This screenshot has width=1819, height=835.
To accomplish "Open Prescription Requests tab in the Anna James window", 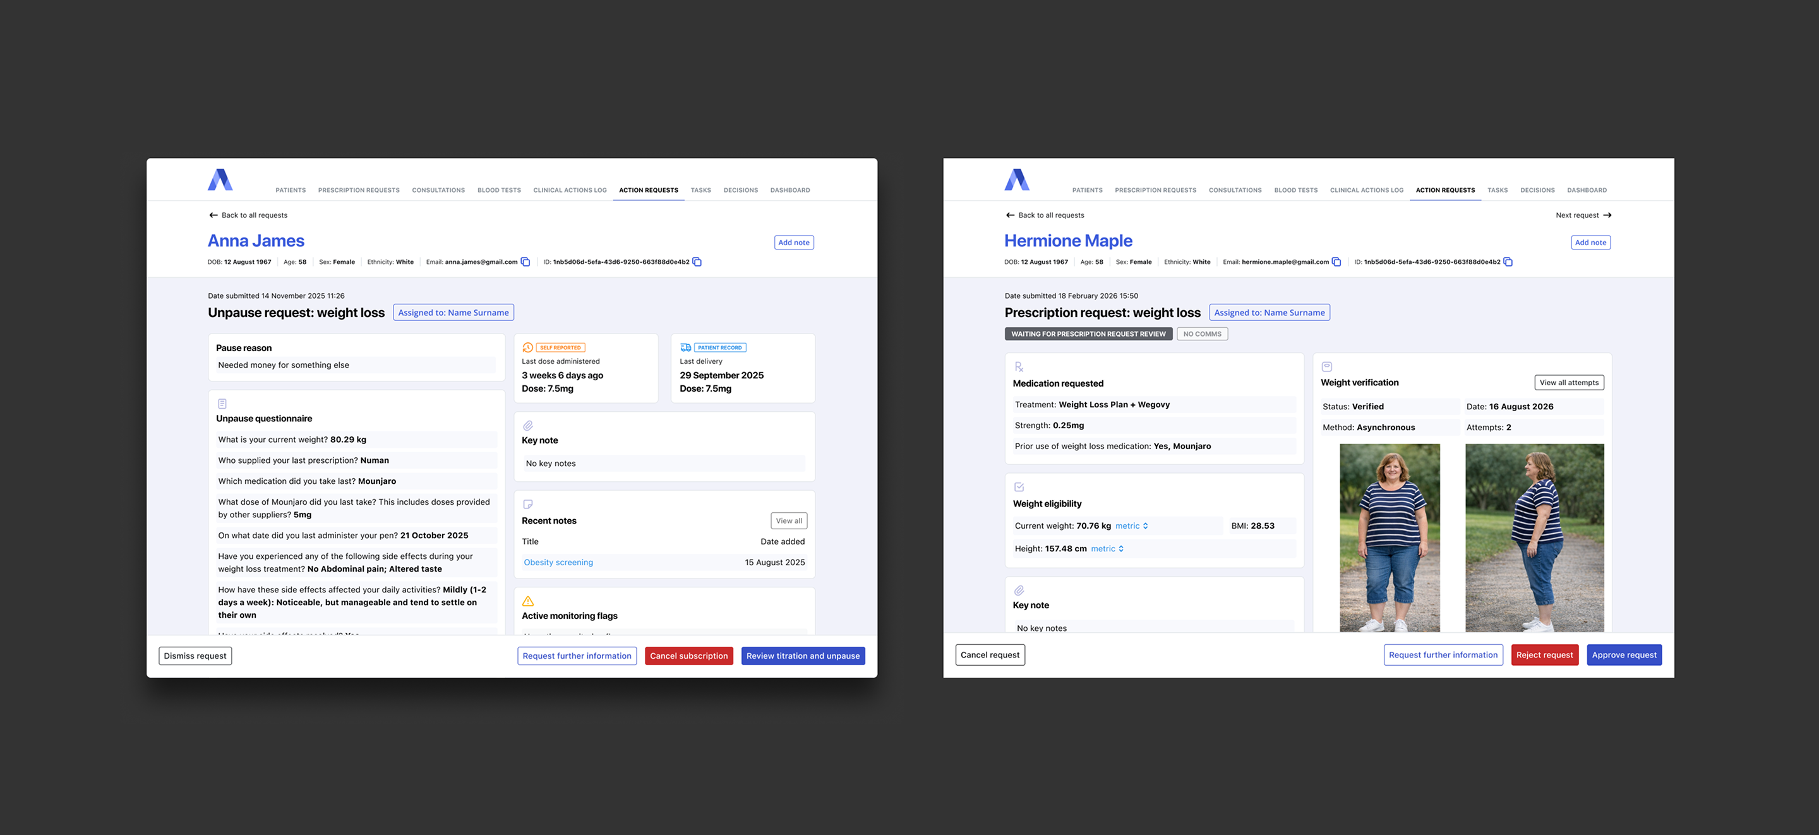I will pos(359,190).
